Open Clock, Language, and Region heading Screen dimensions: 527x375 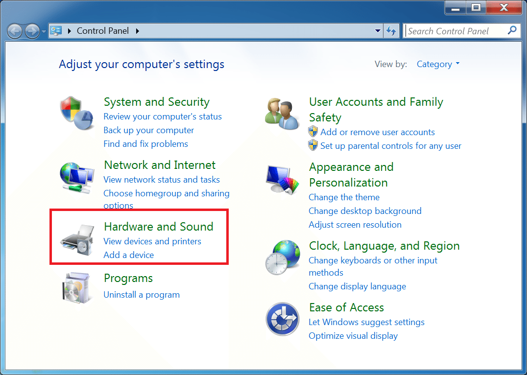click(384, 246)
